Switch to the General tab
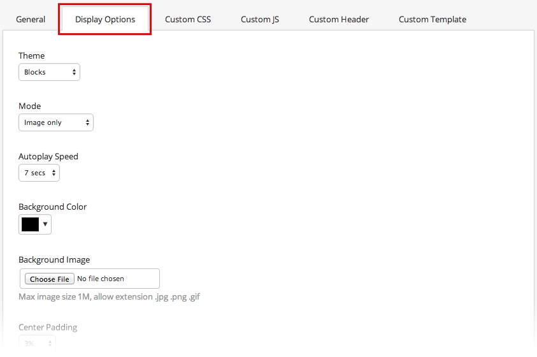Image resolution: width=537 pixels, height=357 pixels. (x=31, y=19)
